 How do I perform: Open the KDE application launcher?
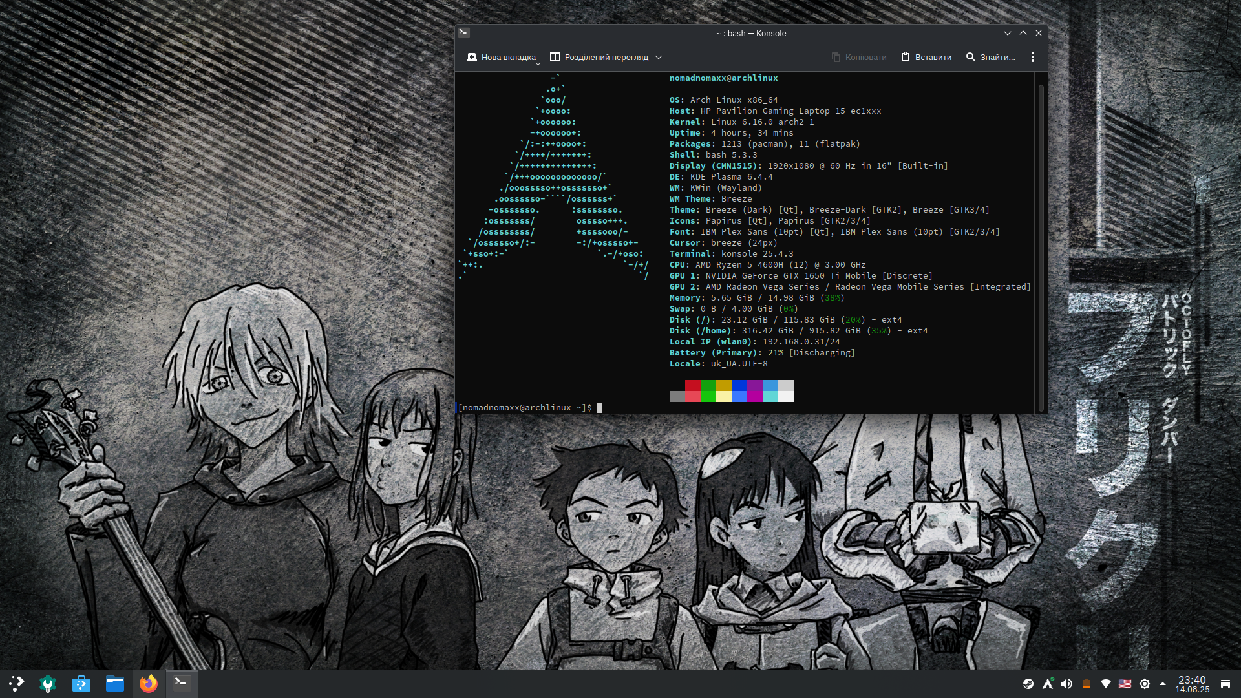click(x=17, y=683)
